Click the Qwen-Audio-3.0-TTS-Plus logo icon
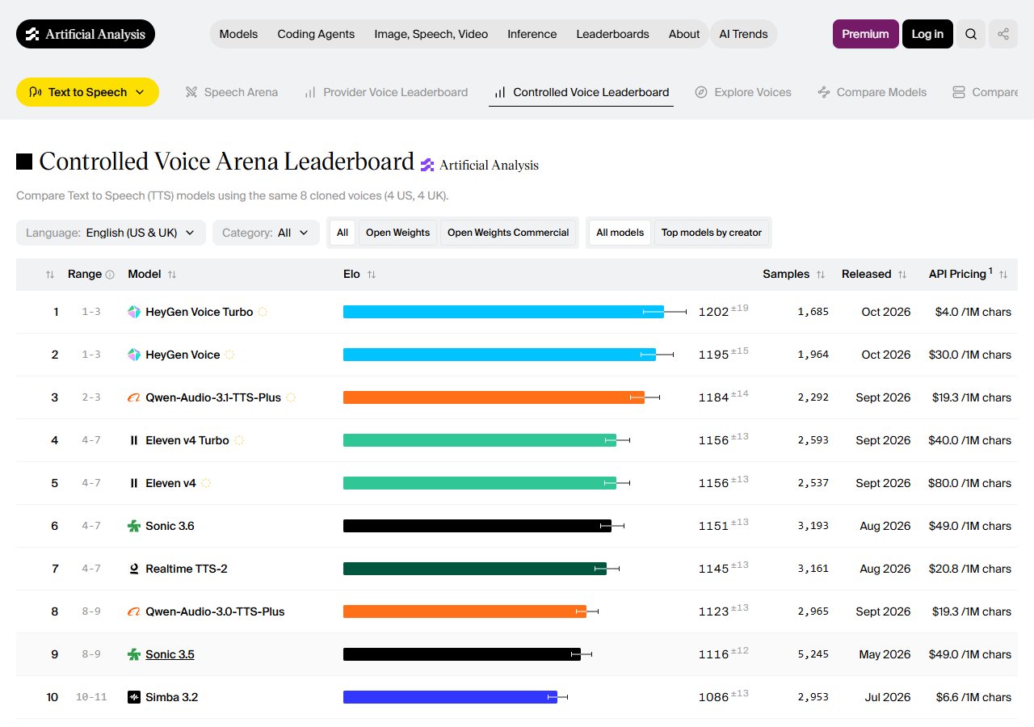1034x727 pixels. pos(134,611)
